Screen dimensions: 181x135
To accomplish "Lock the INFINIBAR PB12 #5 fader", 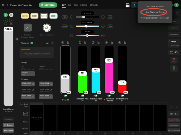I will coord(85,43).
